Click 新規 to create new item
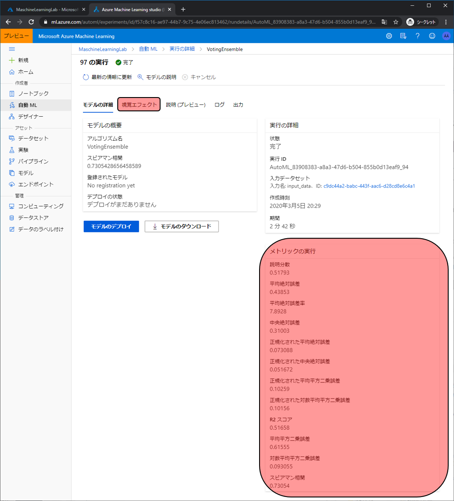454x501 pixels. coord(23,60)
